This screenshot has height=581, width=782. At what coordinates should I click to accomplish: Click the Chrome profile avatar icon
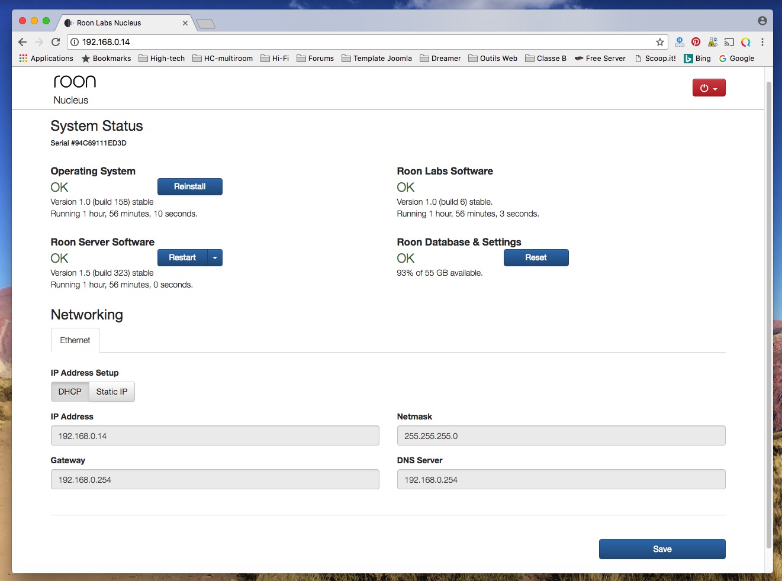762,21
